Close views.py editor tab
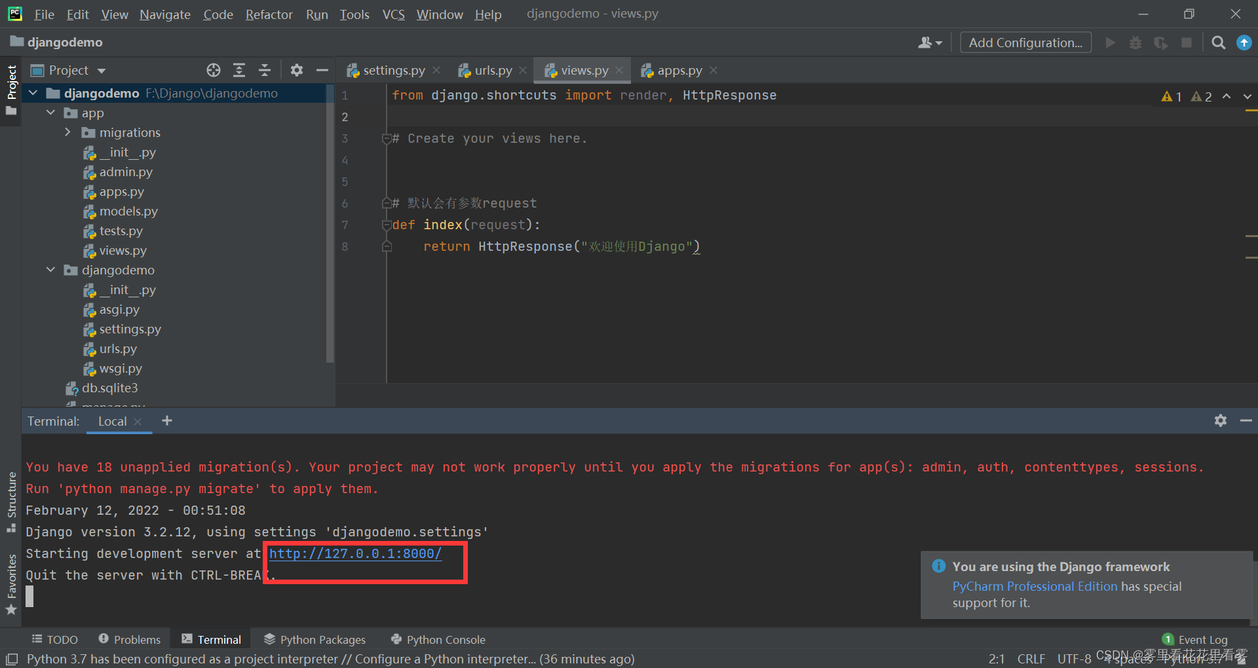Image resolution: width=1258 pixels, height=668 pixels. 619,70
